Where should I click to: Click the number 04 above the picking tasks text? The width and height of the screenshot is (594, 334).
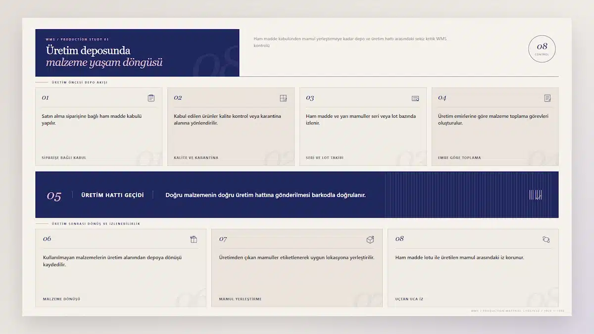pyautogui.click(x=442, y=97)
